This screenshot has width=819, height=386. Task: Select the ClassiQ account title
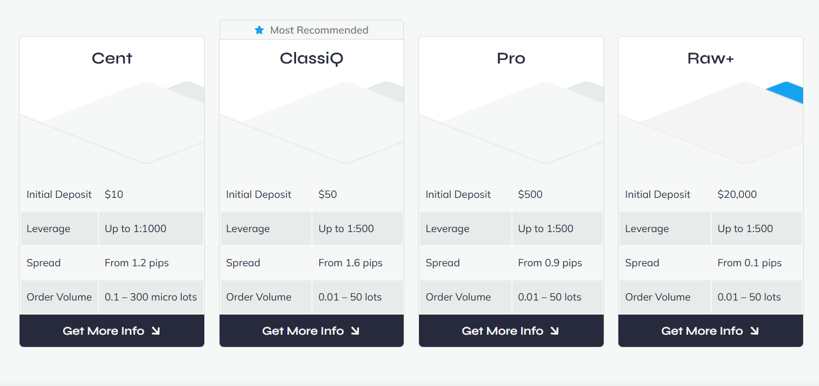coord(311,58)
